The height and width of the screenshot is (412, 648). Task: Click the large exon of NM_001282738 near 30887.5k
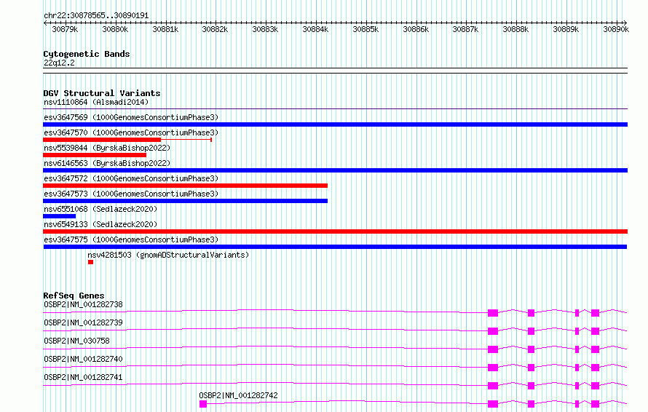(493, 313)
